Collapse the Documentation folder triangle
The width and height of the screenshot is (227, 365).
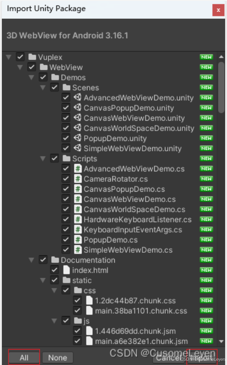click(x=31, y=260)
